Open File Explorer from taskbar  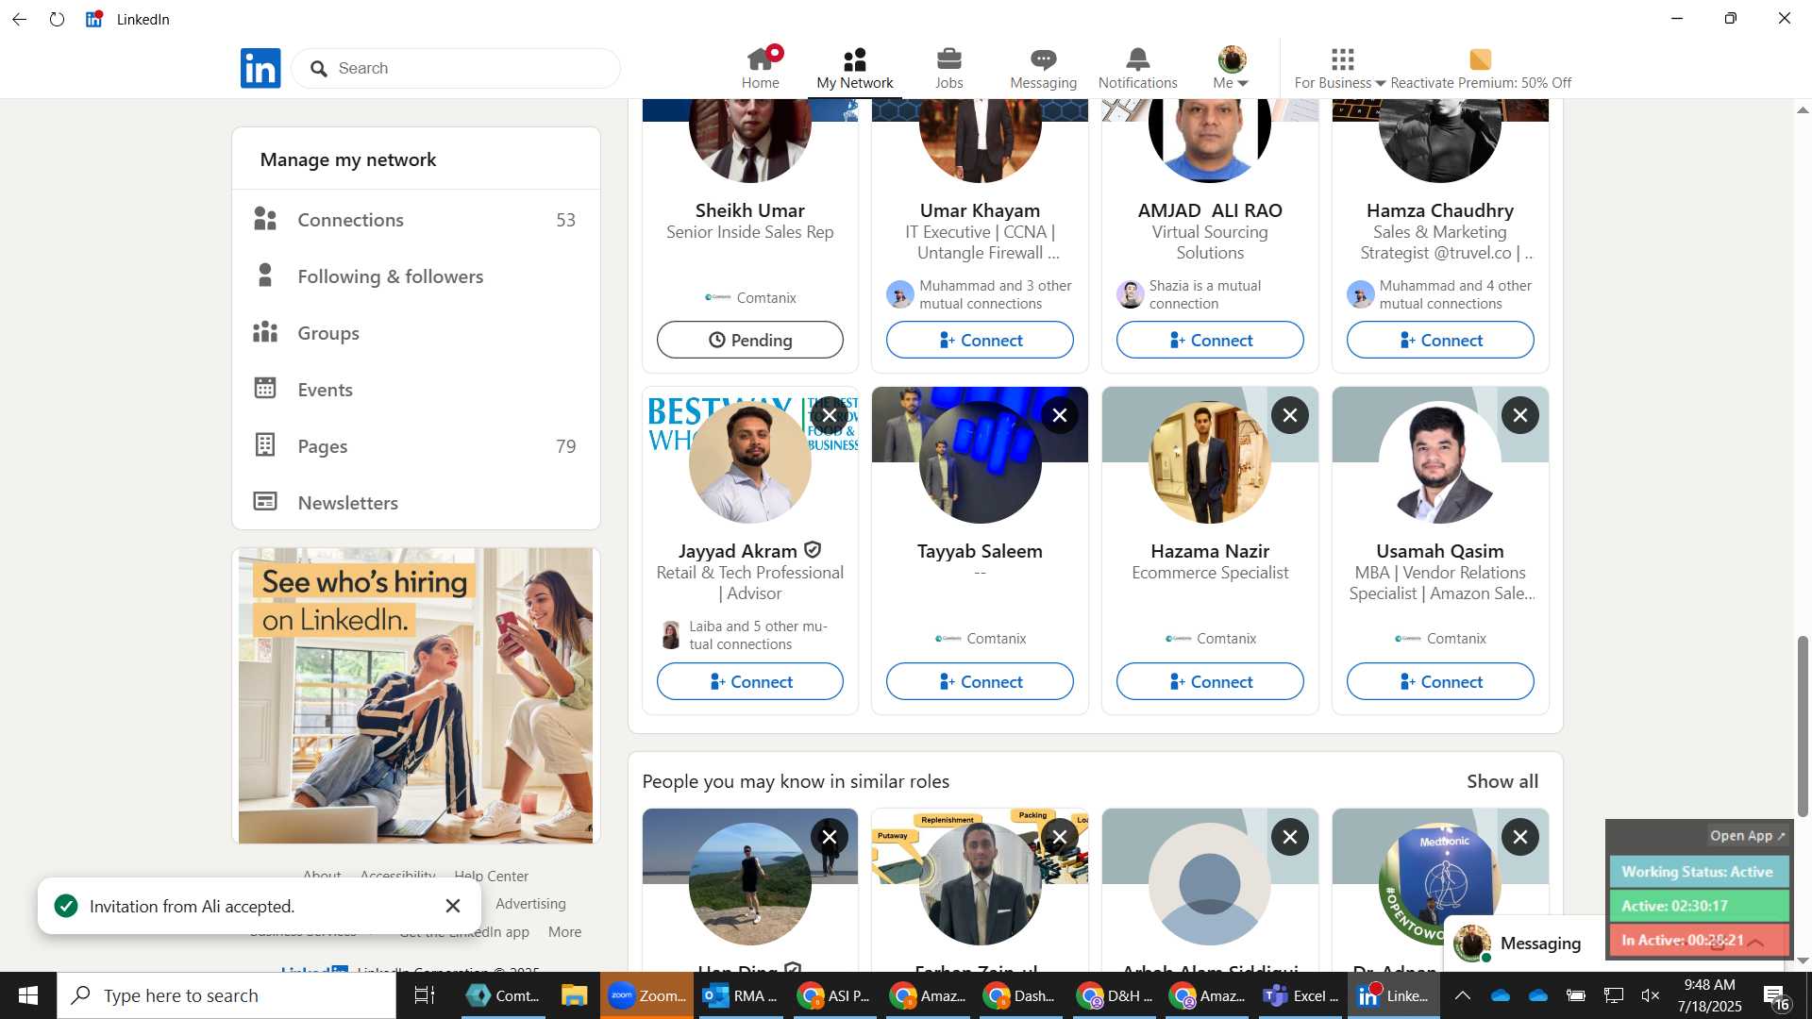coord(575,995)
